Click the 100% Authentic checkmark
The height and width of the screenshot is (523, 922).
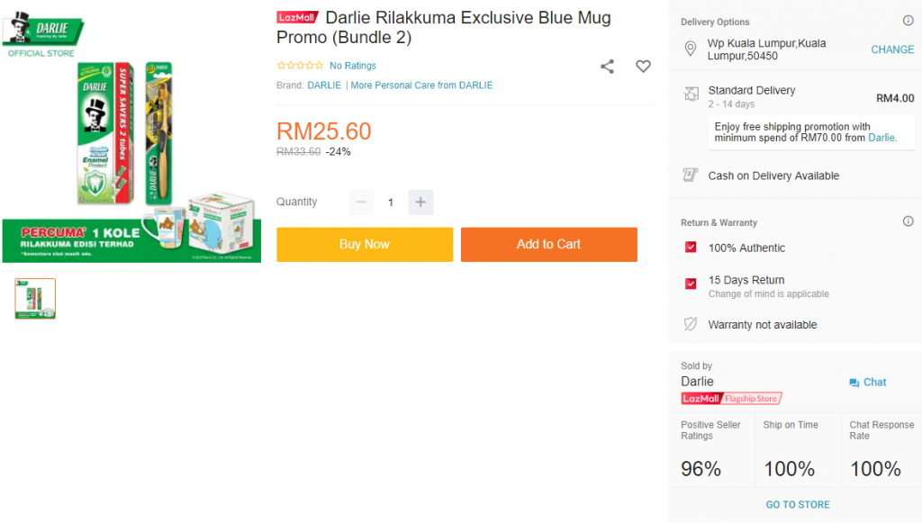tap(691, 248)
